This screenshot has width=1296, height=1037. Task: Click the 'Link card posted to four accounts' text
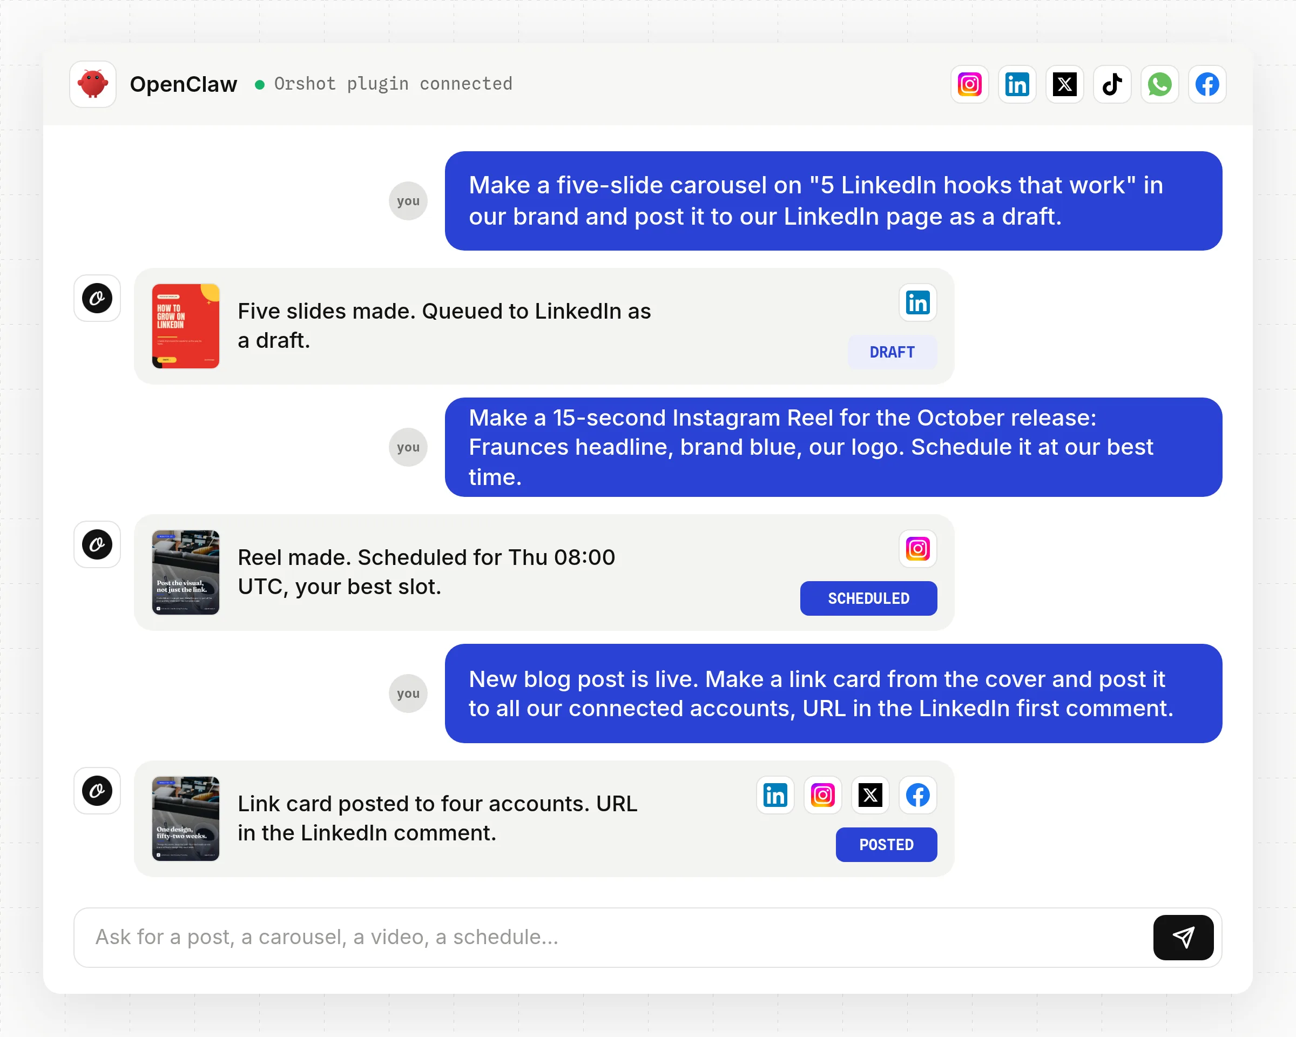coord(437,818)
